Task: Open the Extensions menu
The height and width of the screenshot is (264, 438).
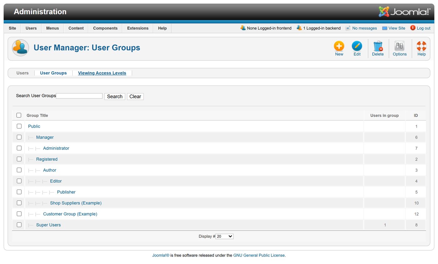Action: pyautogui.click(x=138, y=28)
